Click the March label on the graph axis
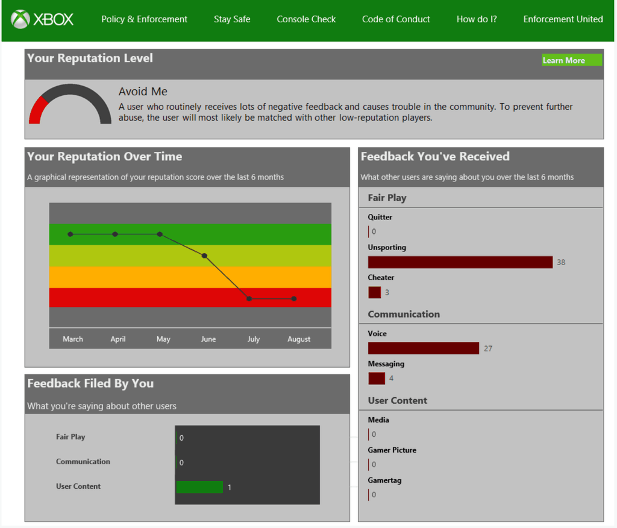 click(72, 339)
